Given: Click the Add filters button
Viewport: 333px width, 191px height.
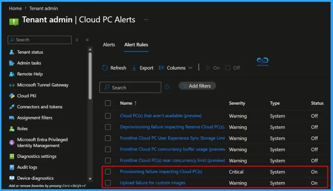Looking at the screenshot, I should (197, 86).
